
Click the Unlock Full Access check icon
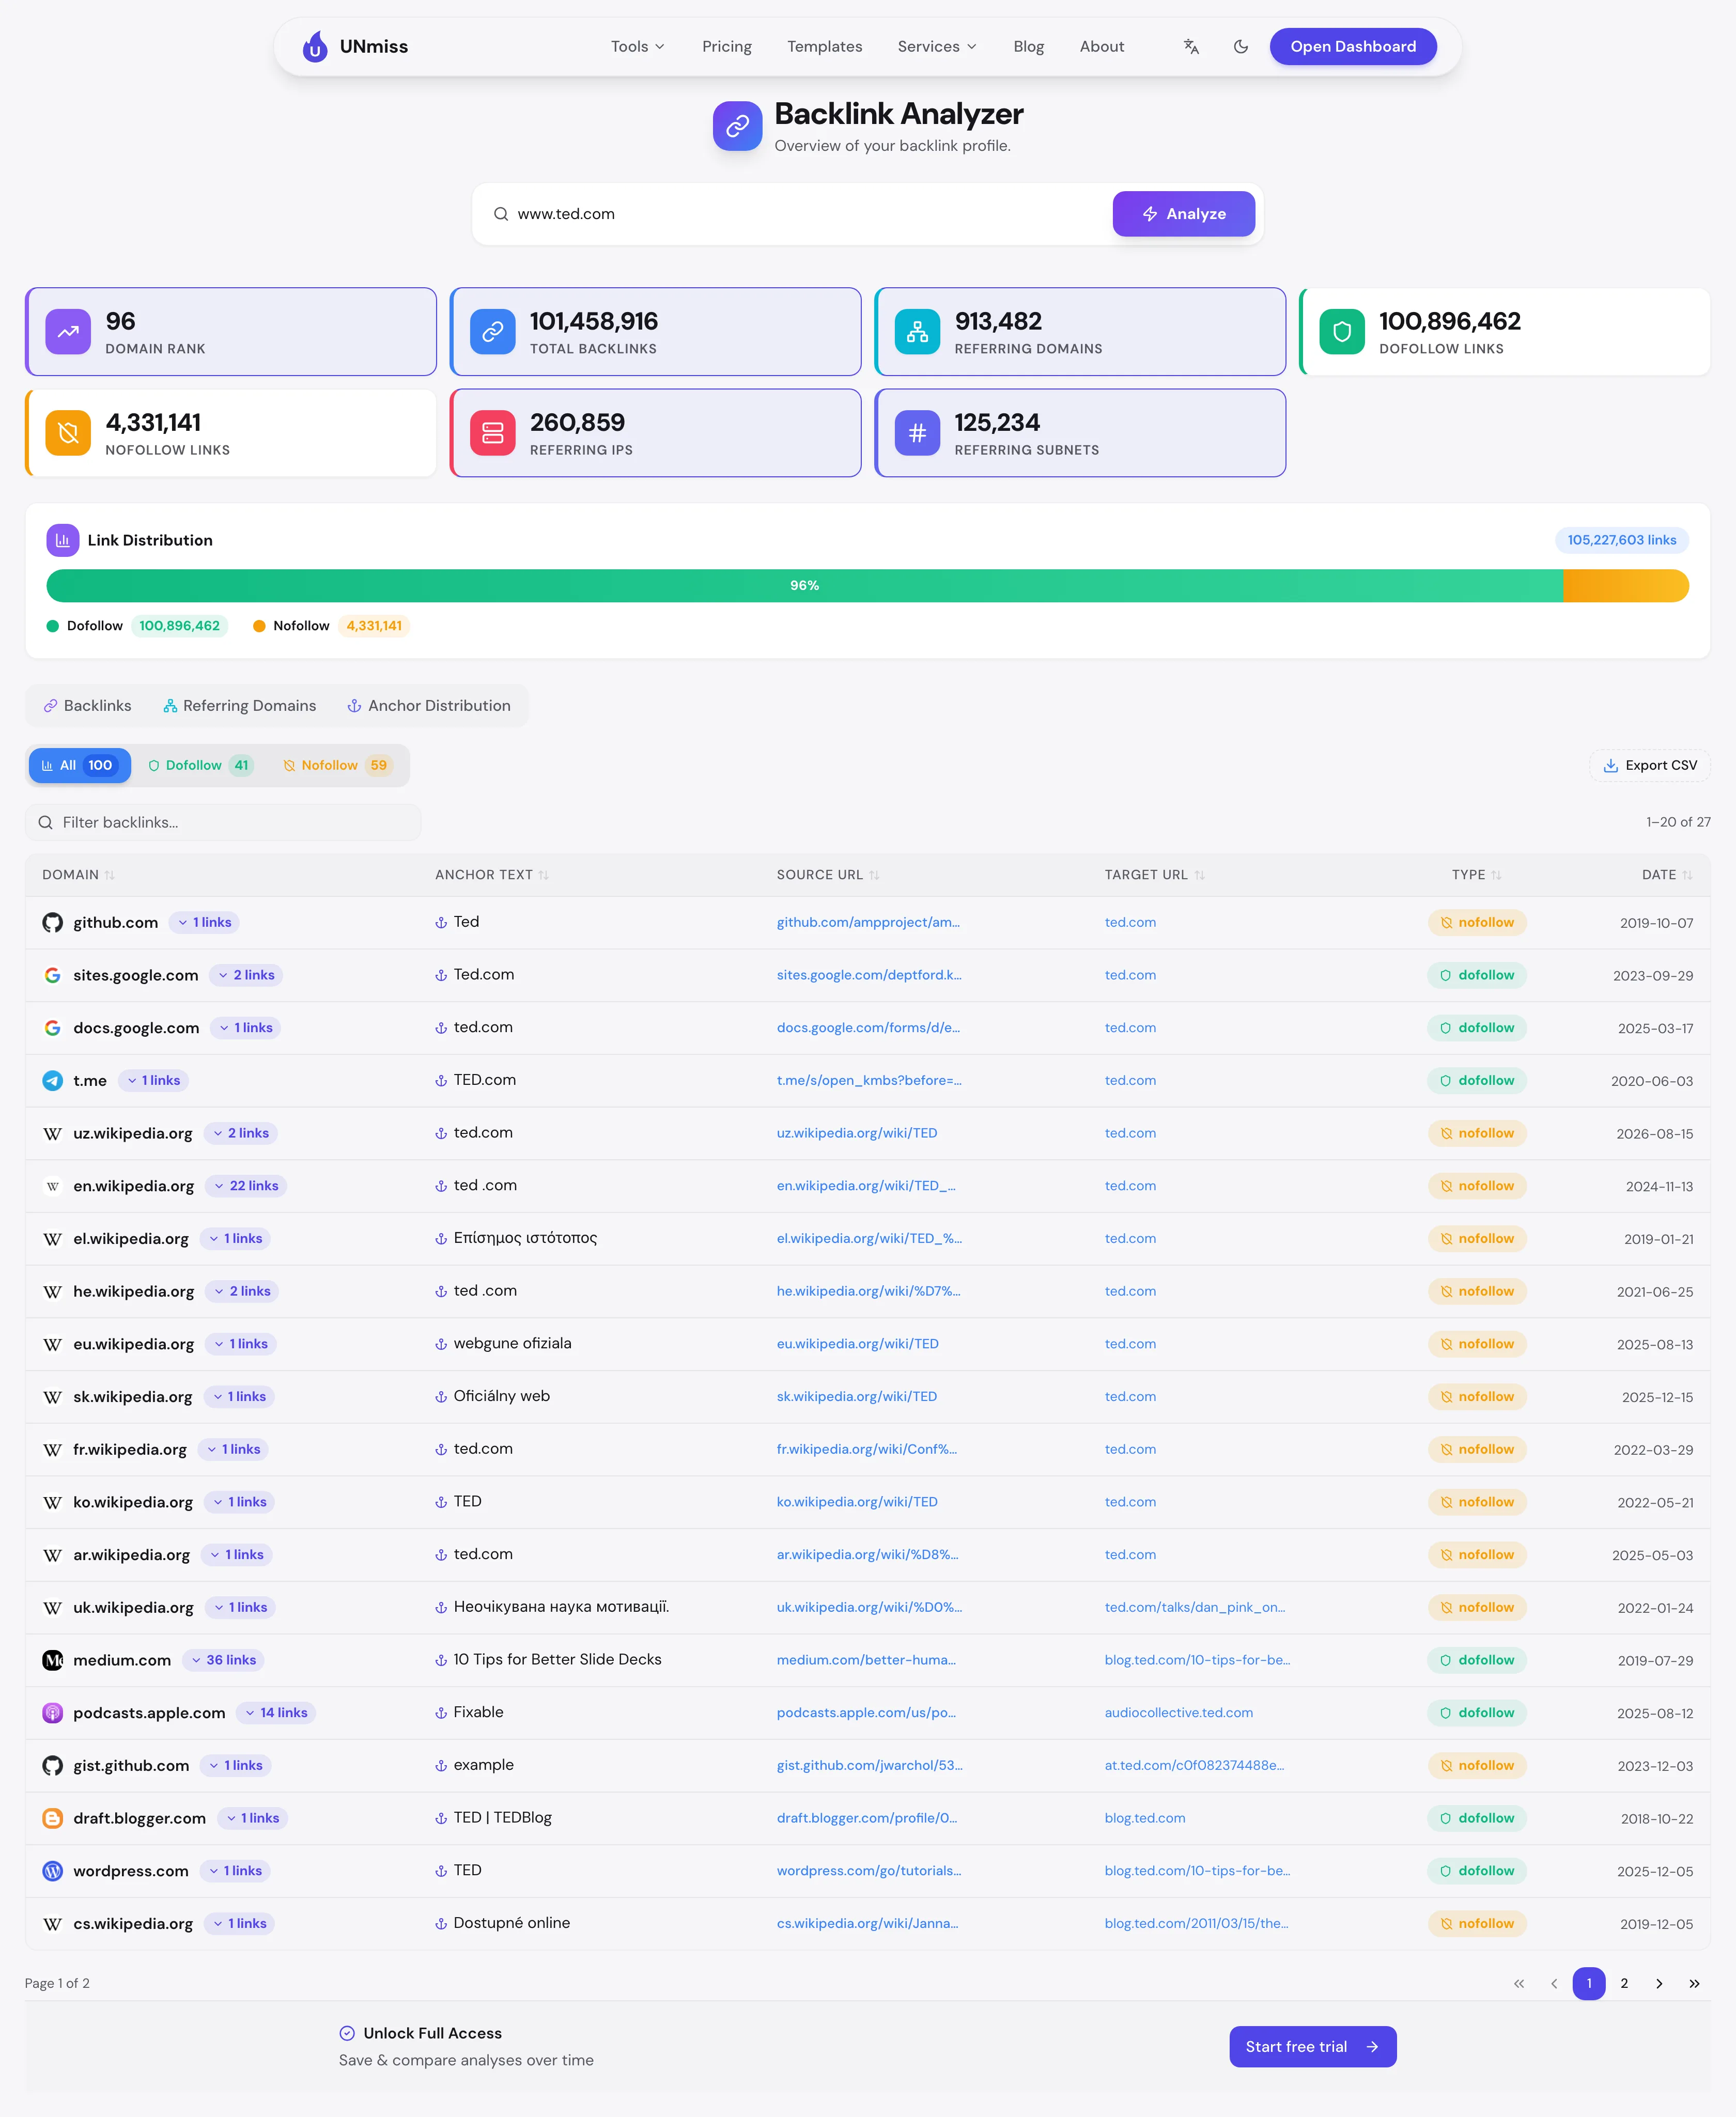coord(347,2033)
